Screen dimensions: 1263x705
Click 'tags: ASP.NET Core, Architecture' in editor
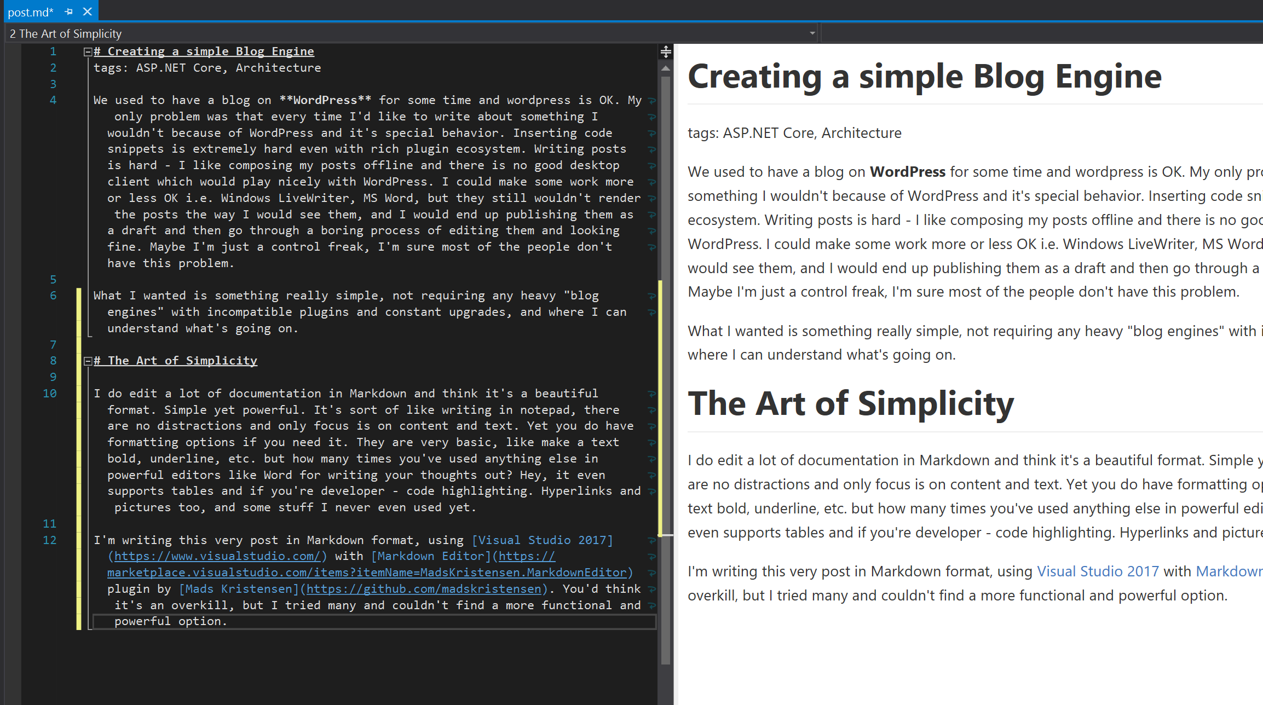(207, 68)
